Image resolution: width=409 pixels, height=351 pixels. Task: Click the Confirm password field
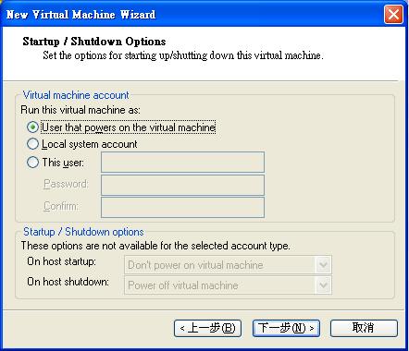click(x=182, y=208)
